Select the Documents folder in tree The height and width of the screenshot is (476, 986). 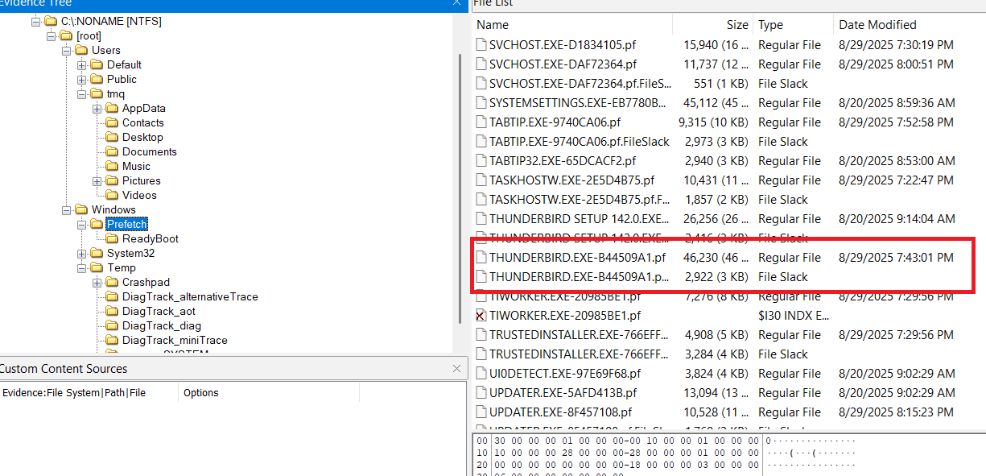(x=149, y=151)
